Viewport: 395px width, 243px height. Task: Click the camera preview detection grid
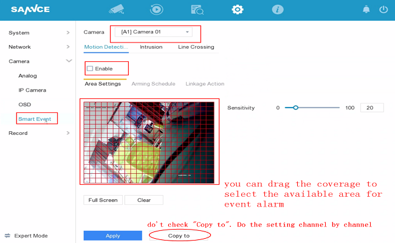(149, 143)
